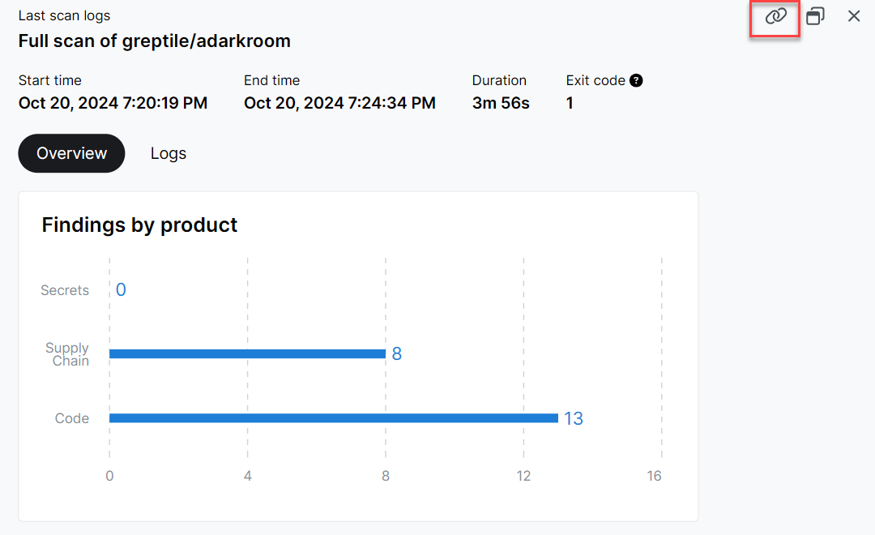Click the duration value 3m 56s

click(501, 103)
